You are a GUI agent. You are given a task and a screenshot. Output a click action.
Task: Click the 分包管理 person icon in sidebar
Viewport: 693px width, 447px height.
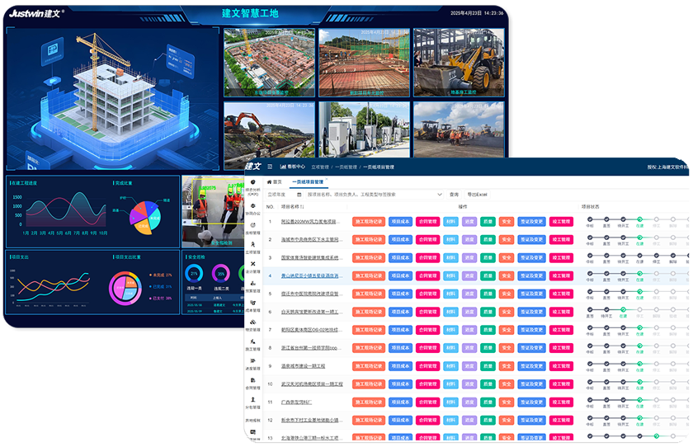point(252,401)
